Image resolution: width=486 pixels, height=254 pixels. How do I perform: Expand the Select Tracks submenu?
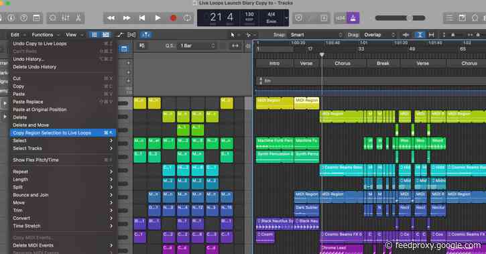(63, 148)
